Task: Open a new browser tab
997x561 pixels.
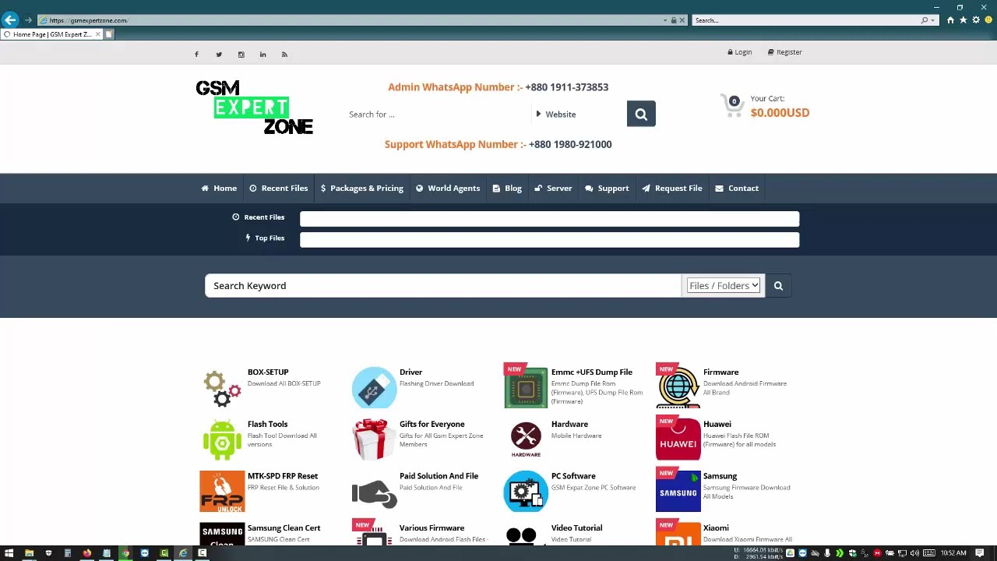Action: [x=109, y=34]
